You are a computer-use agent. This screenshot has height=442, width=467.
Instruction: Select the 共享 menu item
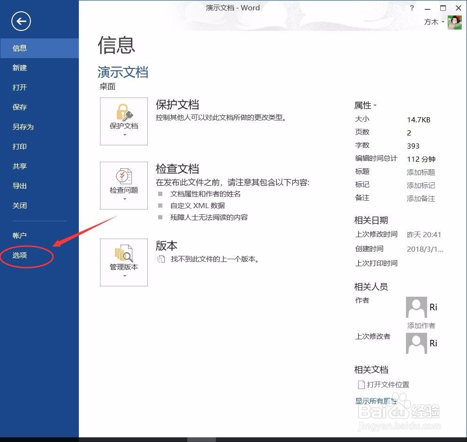click(x=39, y=166)
